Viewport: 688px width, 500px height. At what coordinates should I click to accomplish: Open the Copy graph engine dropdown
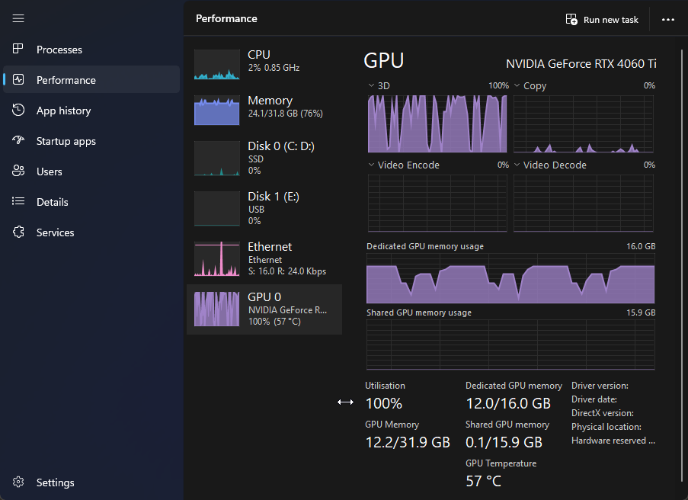(x=517, y=86)
